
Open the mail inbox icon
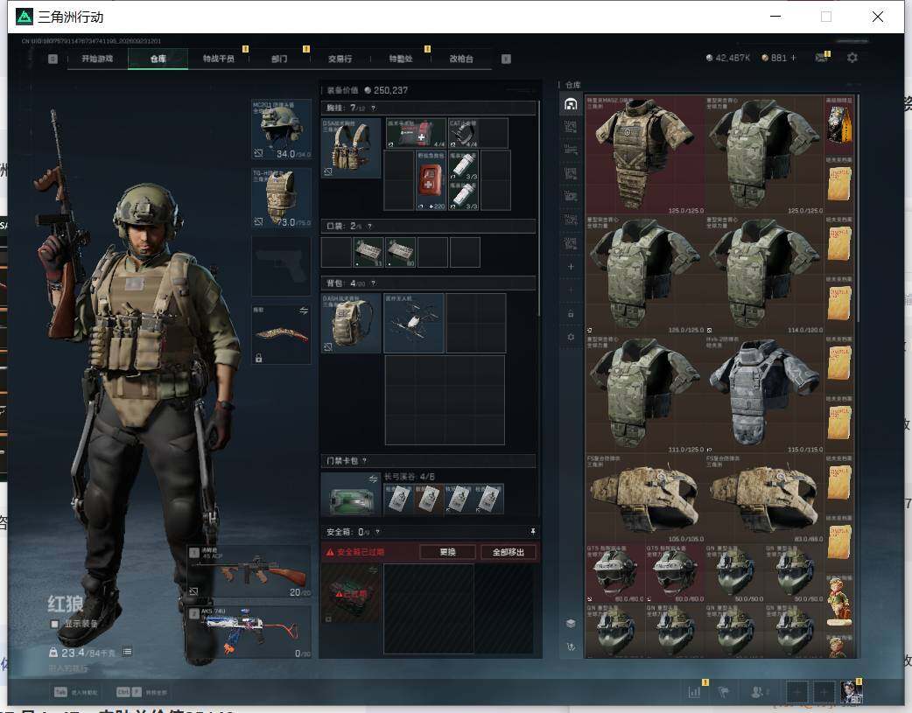tap(821, 58)
